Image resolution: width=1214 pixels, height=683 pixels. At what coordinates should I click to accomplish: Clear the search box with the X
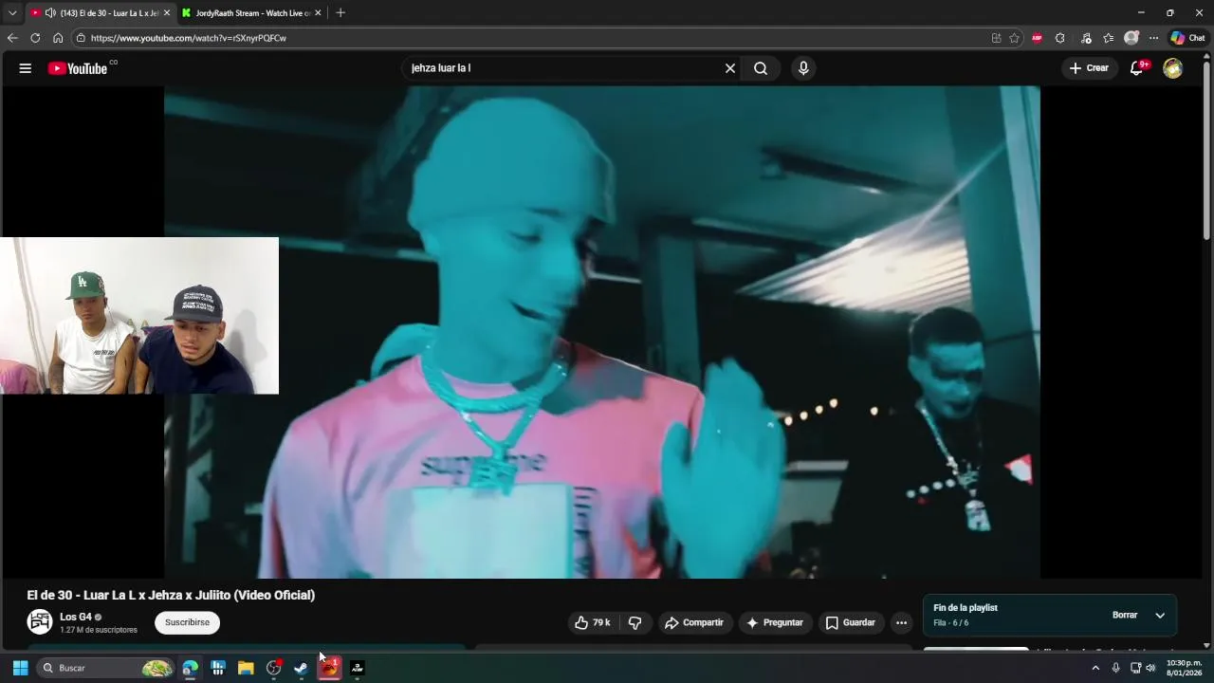(x=730, y=68)
